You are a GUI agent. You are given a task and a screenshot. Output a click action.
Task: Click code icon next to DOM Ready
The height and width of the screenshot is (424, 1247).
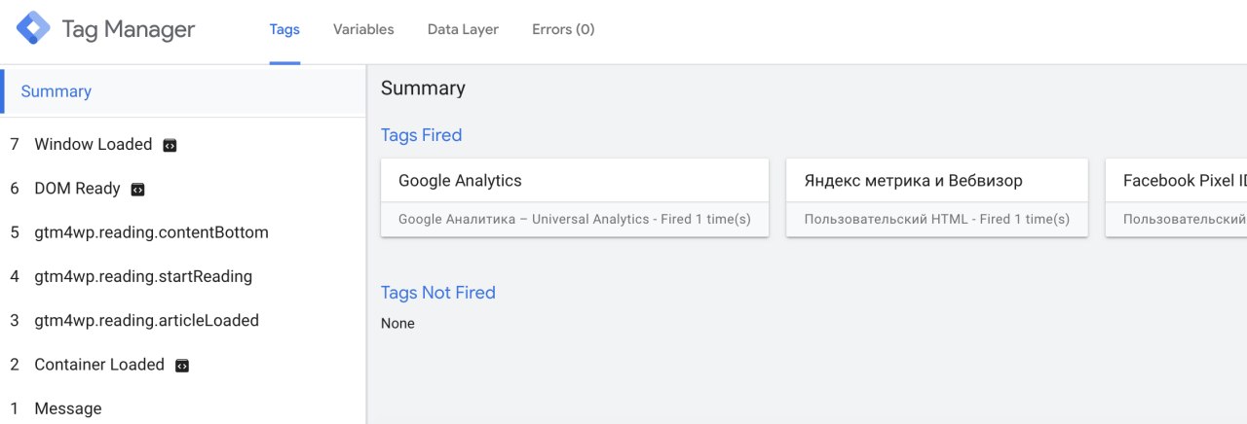137,190
